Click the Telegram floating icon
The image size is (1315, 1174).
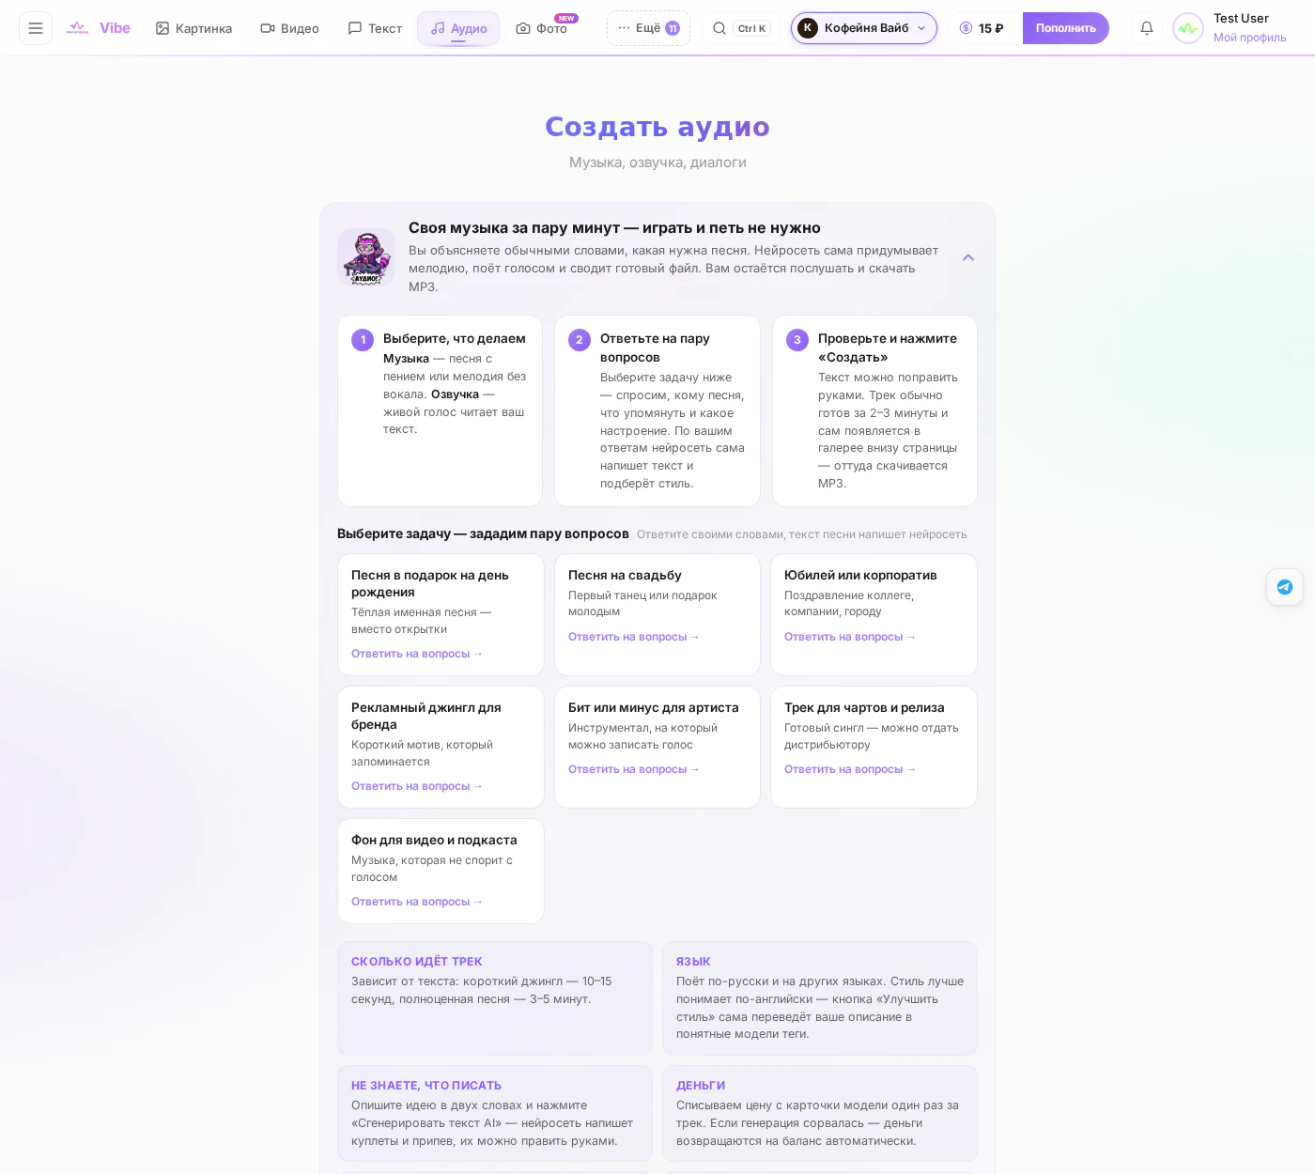[x=1285, y=587]
